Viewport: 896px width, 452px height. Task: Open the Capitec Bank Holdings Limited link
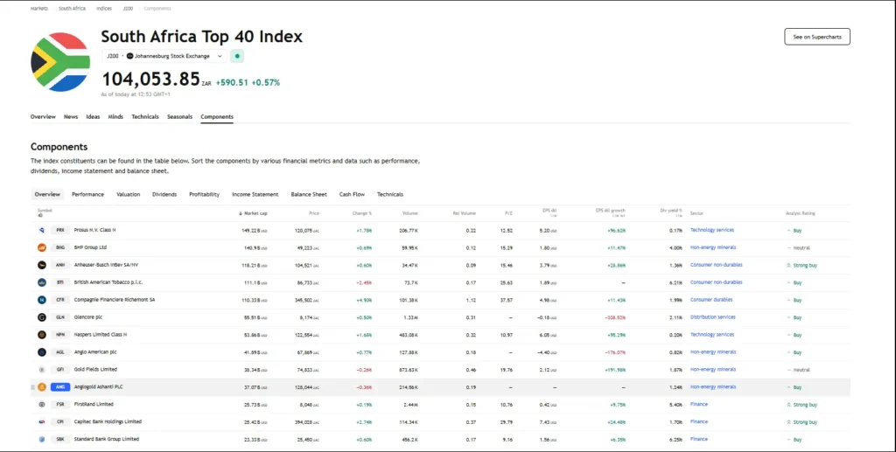click(x=108, y=421)
